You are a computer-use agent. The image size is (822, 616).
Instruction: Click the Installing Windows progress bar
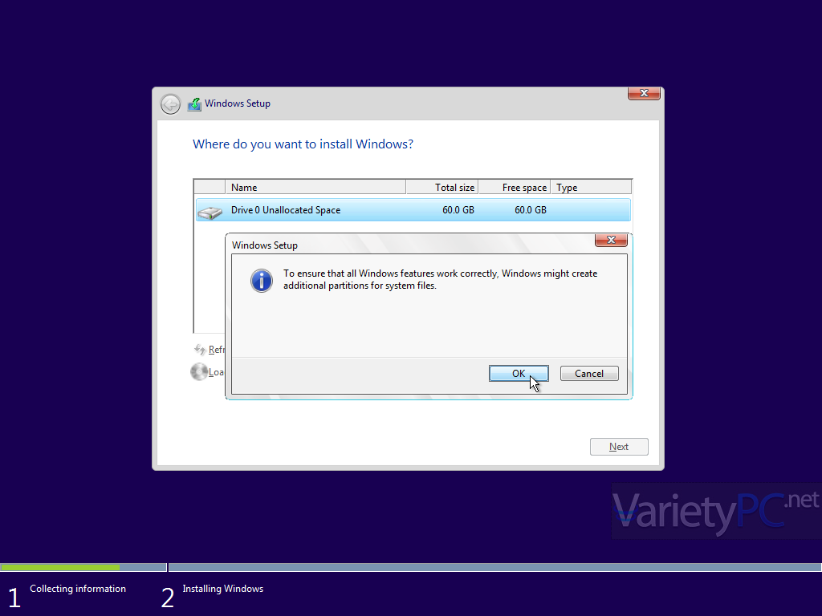[494, 567]
